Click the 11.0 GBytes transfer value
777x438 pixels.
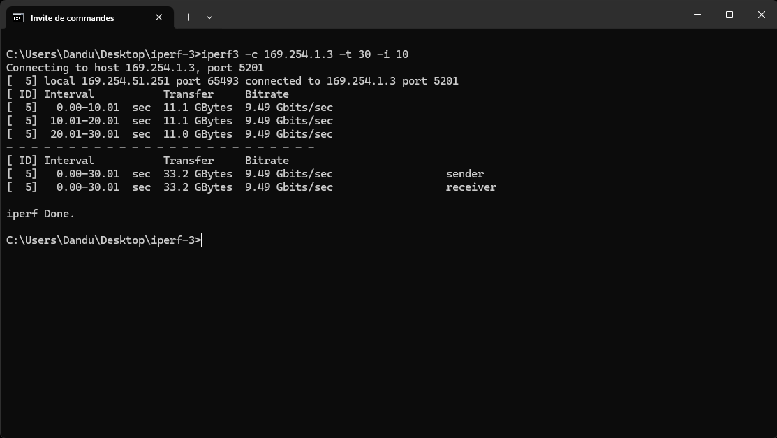(x=198, y=134)
